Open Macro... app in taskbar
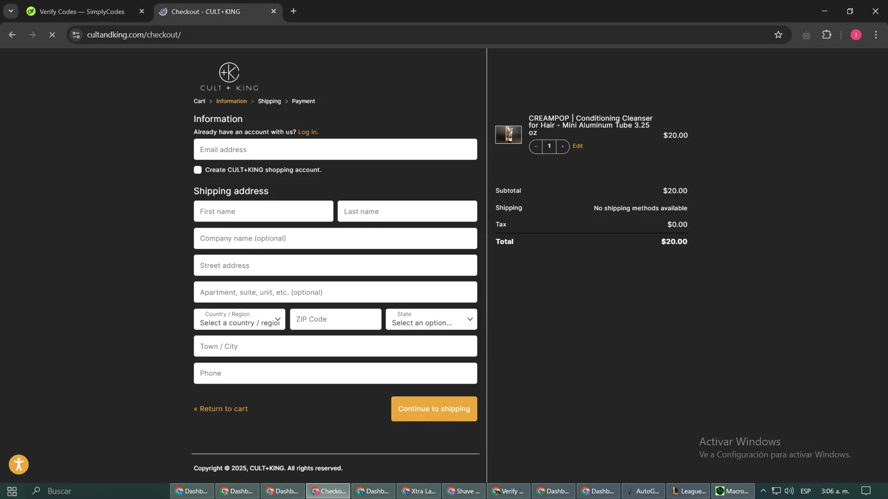 point(733,491)
